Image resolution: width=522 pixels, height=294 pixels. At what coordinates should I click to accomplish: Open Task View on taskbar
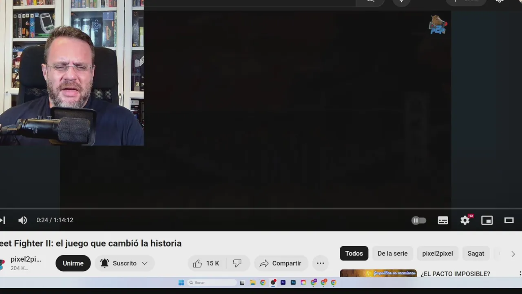(x=242, y=283)
